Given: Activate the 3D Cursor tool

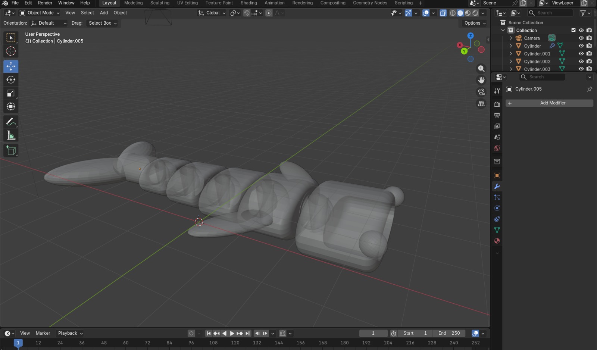Looking at the screenshot, I should click(11, 51).
